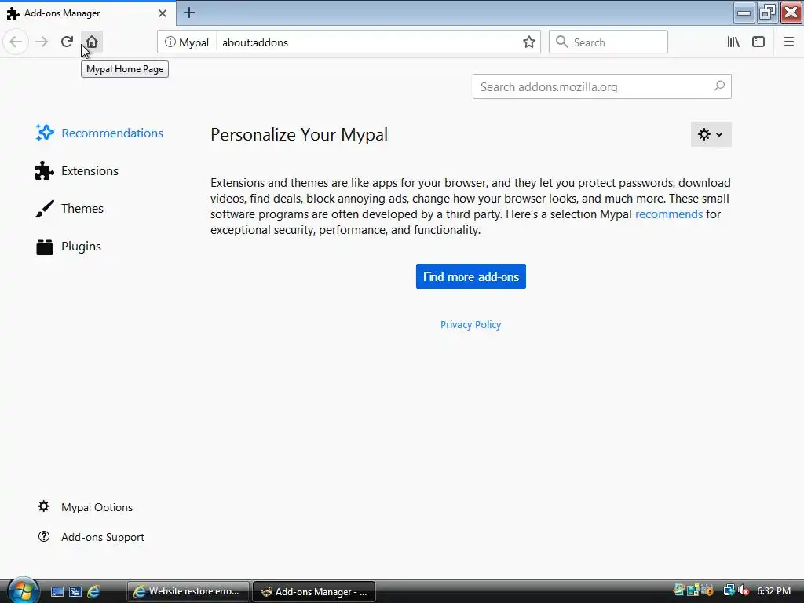Screen dimensions: 804x603
Task: Click the magnifier in addons search box
Action: 719,86
